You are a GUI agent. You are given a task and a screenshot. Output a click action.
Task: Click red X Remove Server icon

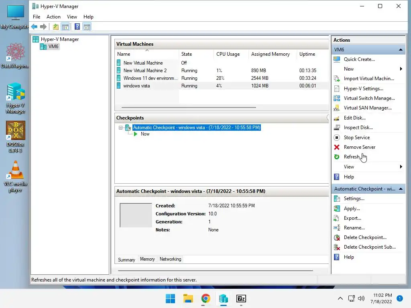pyautogui.click(x=337, y=147)
